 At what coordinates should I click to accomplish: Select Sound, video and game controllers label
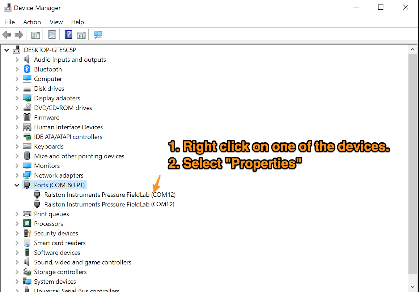point(82,262)
